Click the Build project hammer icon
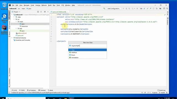Screen dimensions: 177x99 (104, 9)
